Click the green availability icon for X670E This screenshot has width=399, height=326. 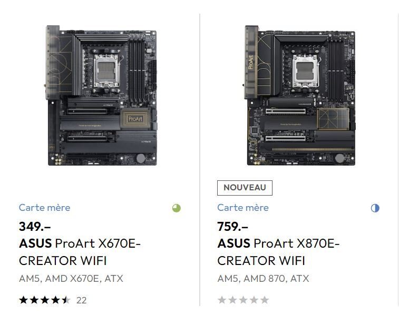177,208
